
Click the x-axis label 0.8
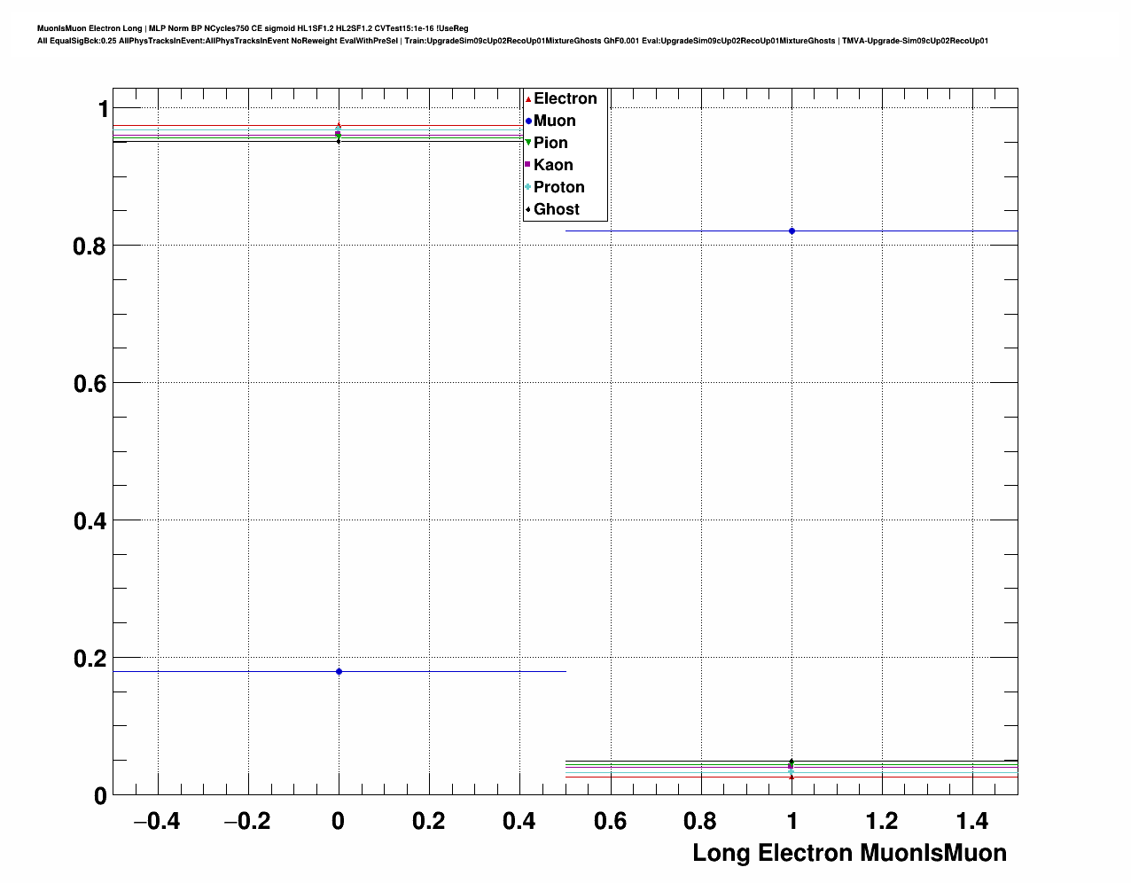click(700, 822)
